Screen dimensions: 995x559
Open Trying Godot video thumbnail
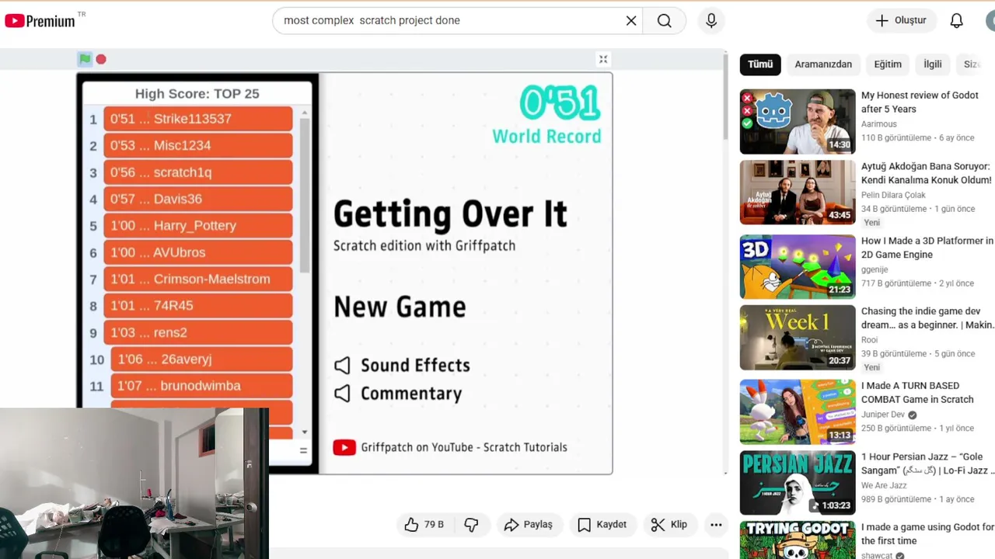798,540
